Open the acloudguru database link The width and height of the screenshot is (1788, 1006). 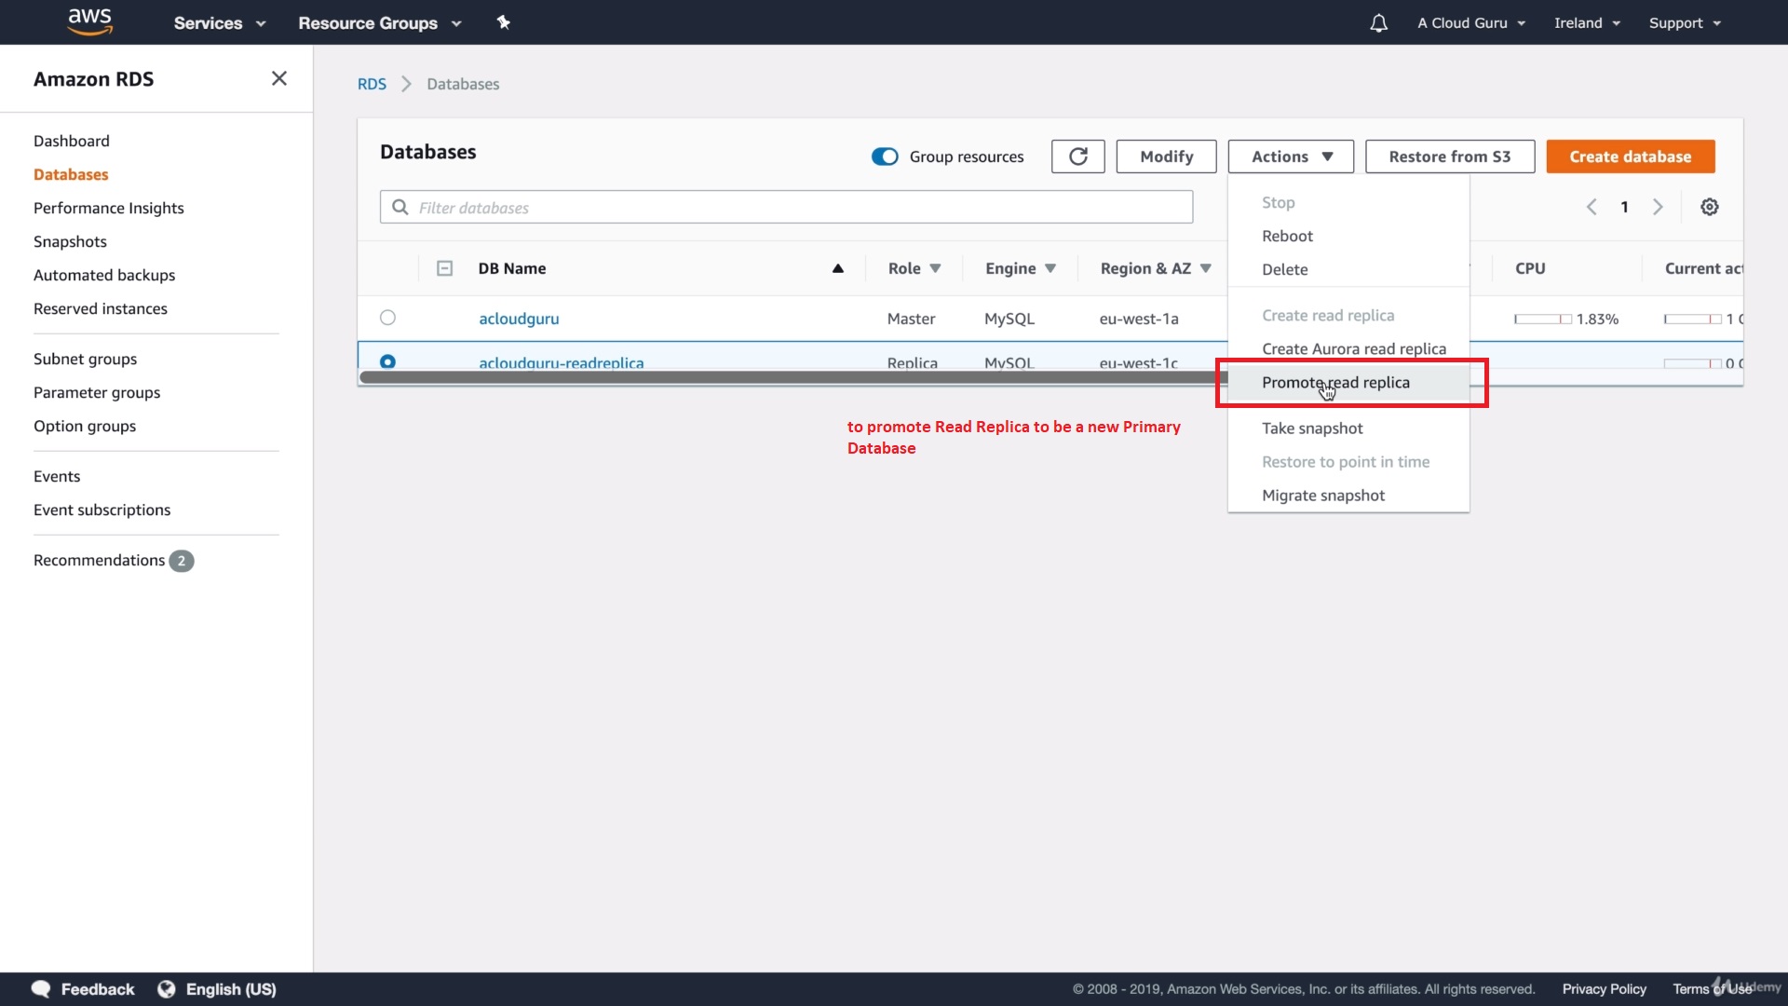[x=519, y=319]
